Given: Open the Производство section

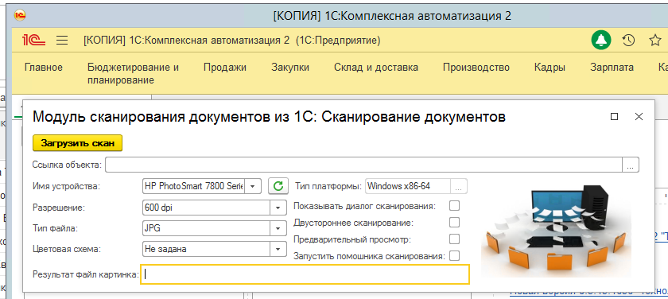Looking at the screenshot, I should (x=476, y=68).
